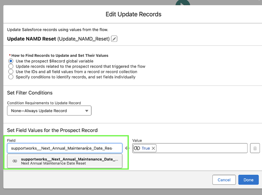Select Use the IDs and all field values option

11,71
